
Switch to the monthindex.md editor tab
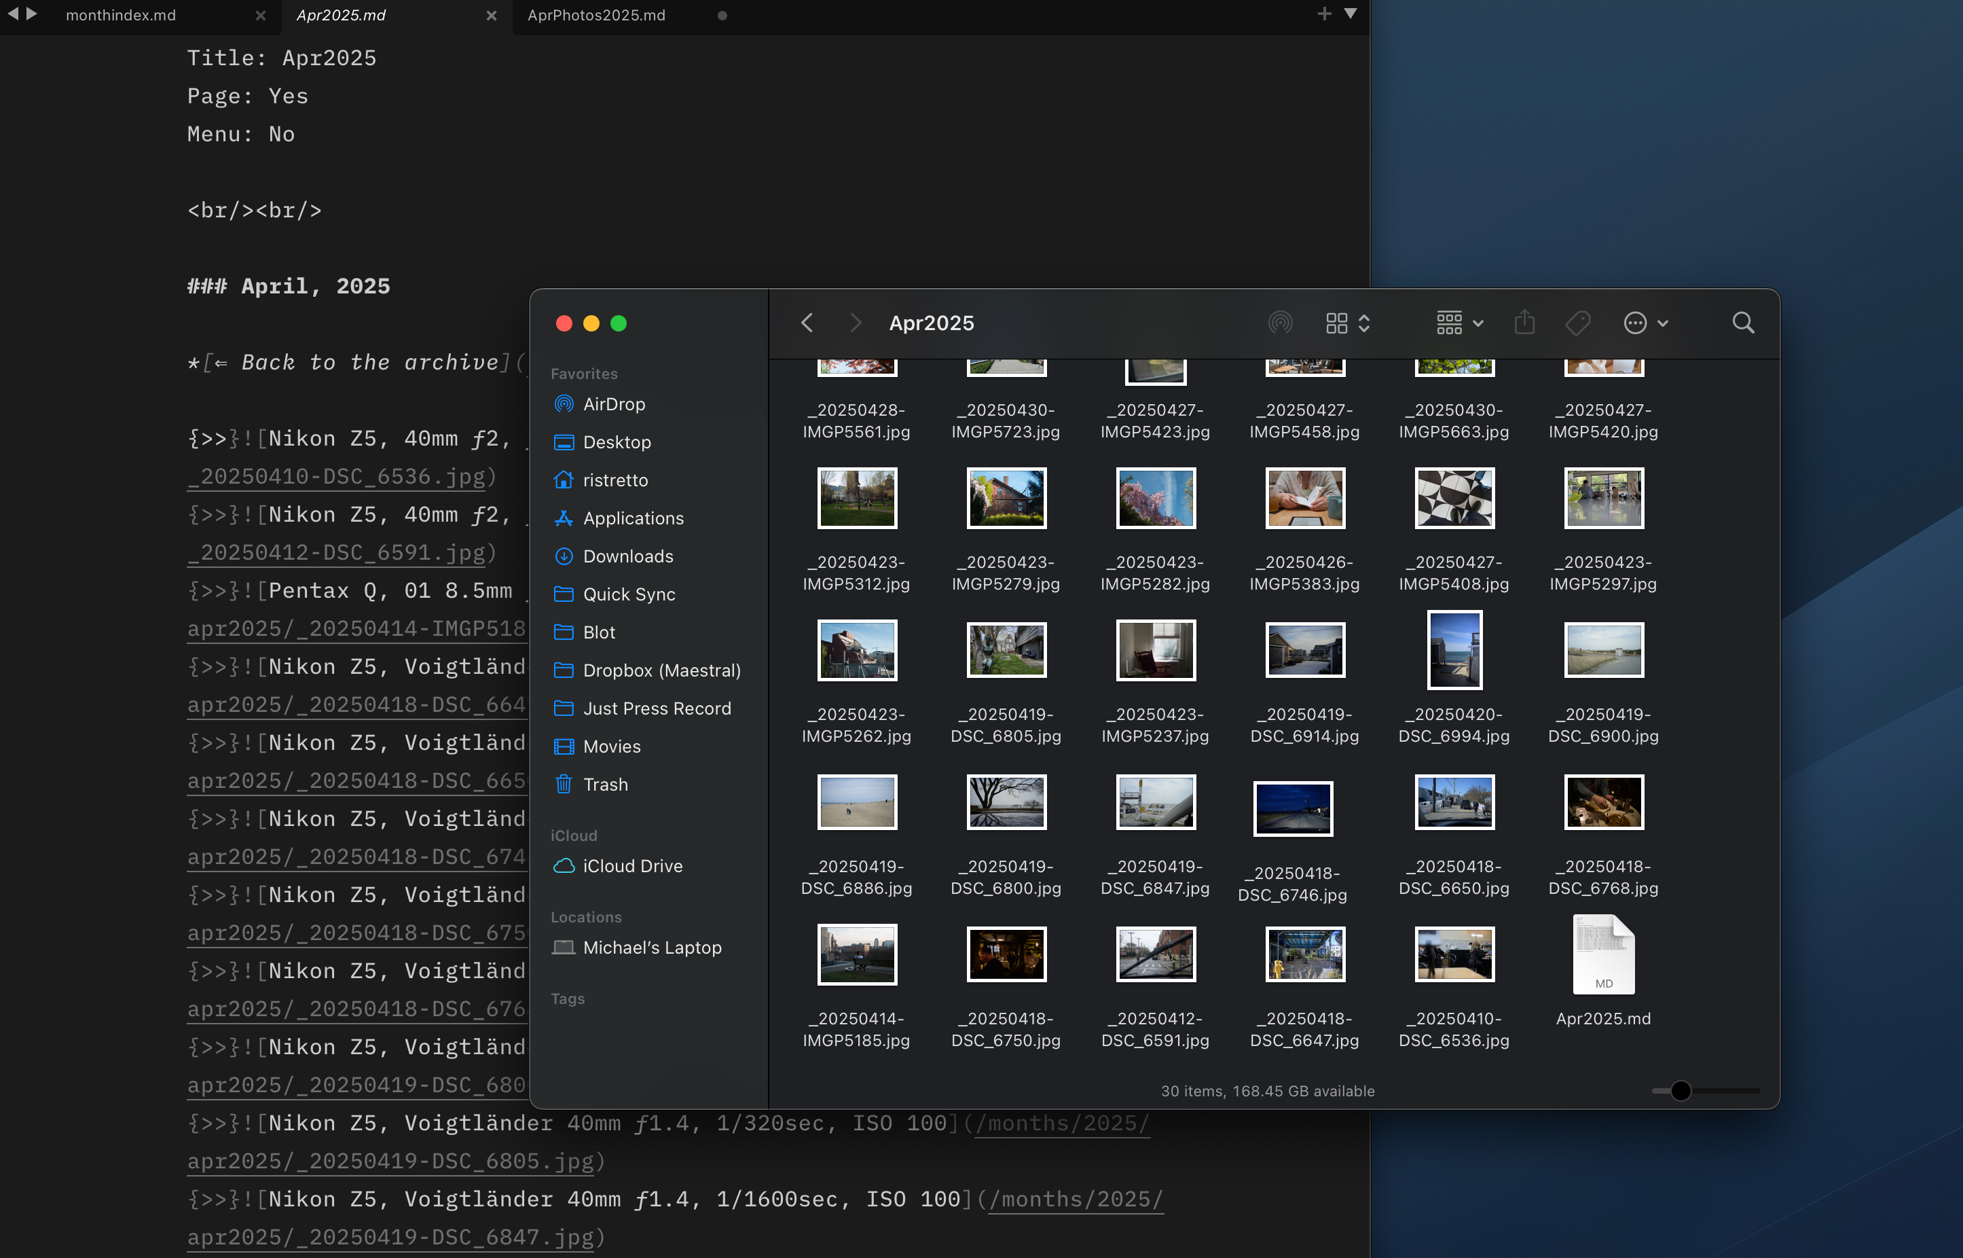click(x=120, y=15)
